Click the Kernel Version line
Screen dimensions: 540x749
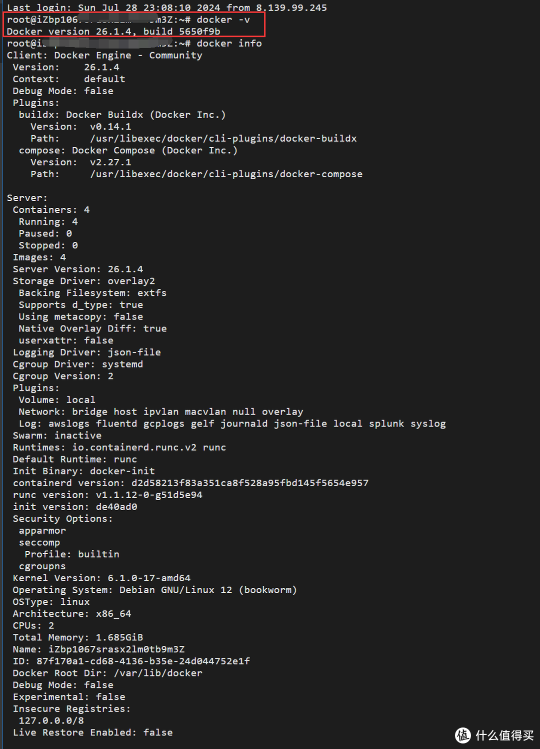point(101,578)
